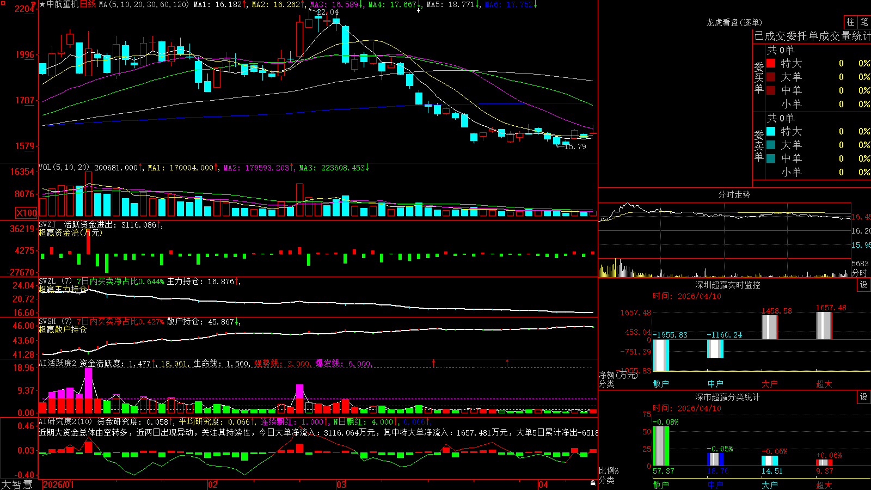Click the 1458.58 大户 net amount bar
871x490 pixels.
pyautogui.click(x=770, y=327)
